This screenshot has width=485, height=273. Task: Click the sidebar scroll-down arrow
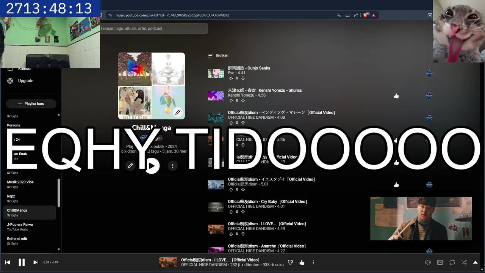coord(58,249)
